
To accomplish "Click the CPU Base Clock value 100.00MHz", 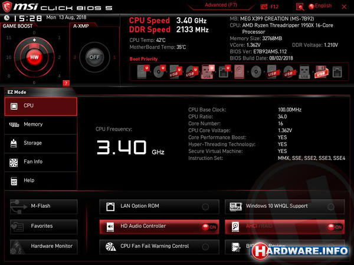I will (x=290, y=110).
